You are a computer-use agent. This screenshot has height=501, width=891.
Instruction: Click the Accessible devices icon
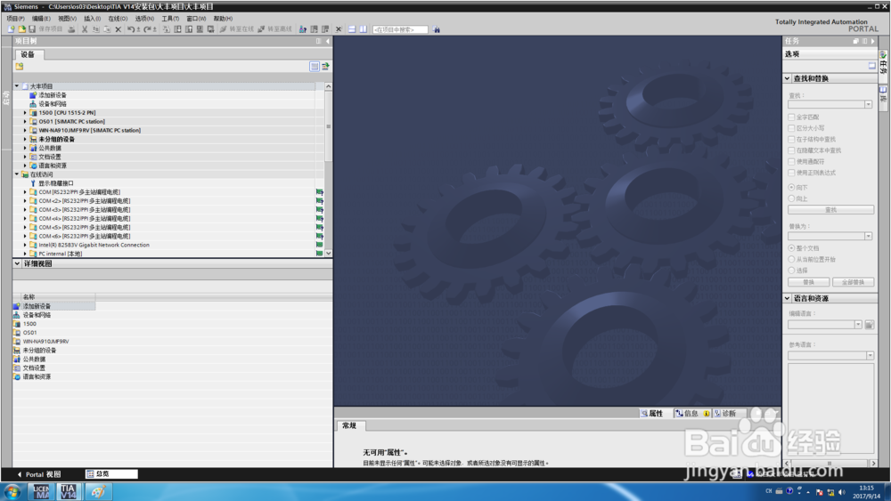[302, 29]
